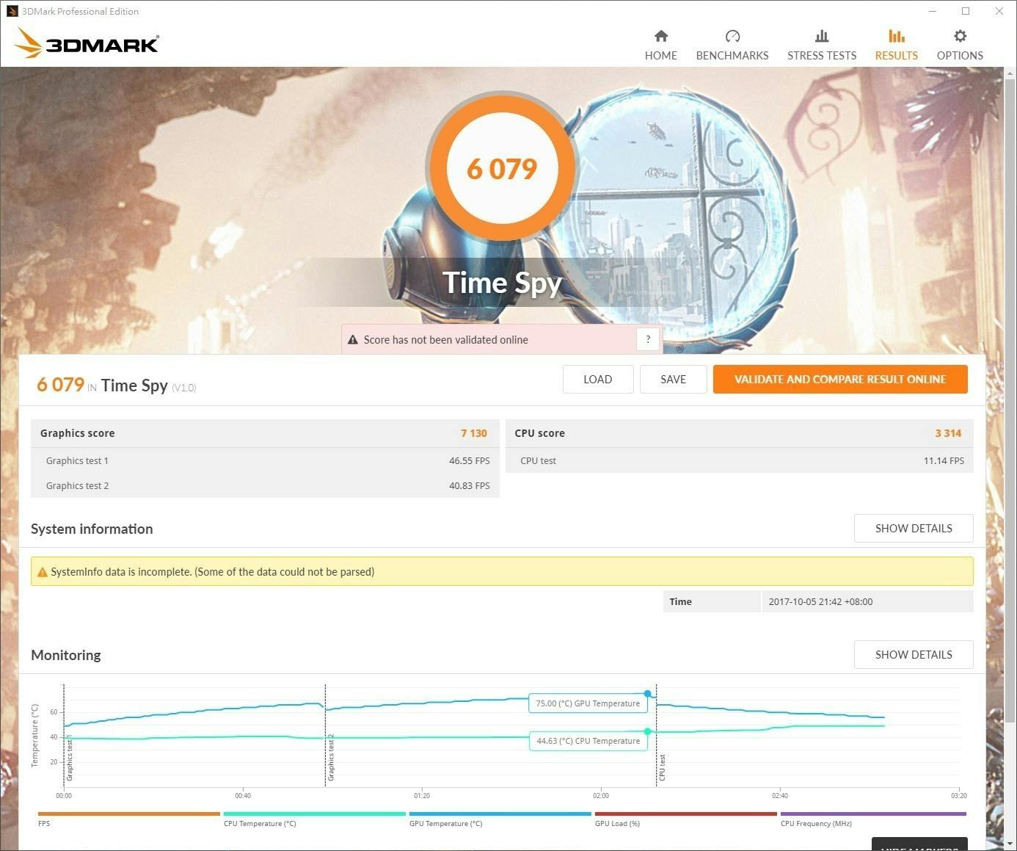Click the question mark help button
1017x851 pixels.
(x=648, y=339)
